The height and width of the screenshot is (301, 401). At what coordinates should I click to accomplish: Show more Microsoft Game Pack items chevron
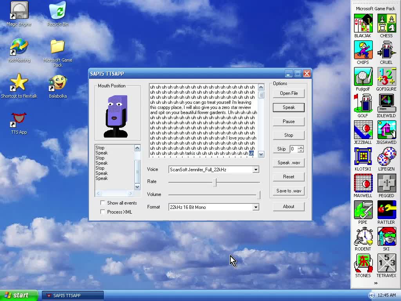tap(376, 283)
